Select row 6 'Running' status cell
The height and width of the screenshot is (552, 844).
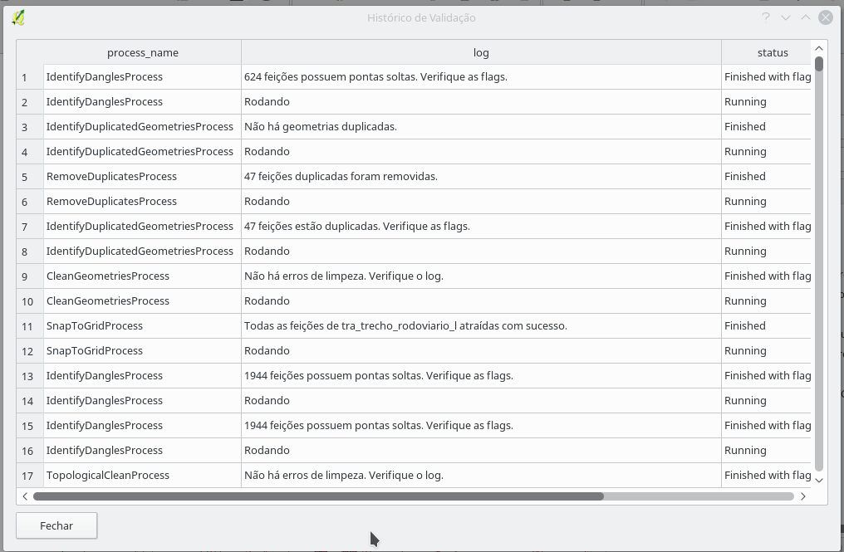pyautogui.click(x=767, y=201)
